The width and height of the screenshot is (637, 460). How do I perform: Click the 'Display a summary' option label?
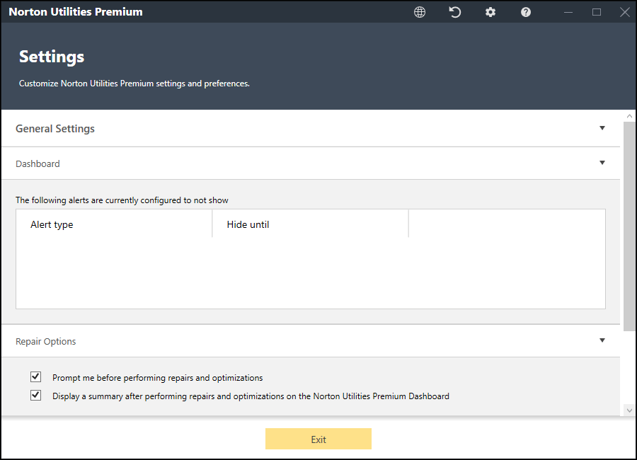coord(251,396)
